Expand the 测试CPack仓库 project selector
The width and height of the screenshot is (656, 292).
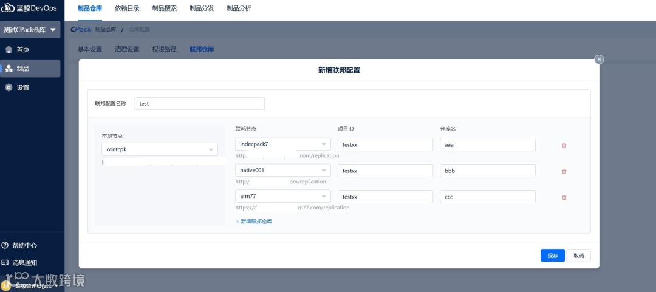pos(30,30)
